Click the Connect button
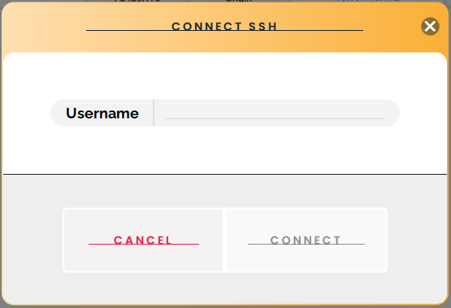This screenshot has height=308, width=451. 306,240
